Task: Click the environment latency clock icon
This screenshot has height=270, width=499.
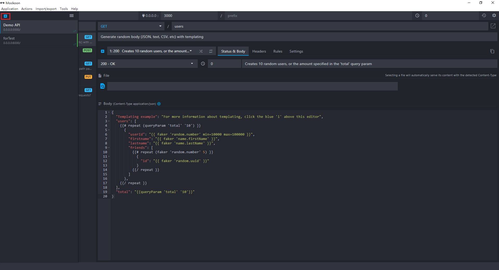Action: tap(417, 16)
